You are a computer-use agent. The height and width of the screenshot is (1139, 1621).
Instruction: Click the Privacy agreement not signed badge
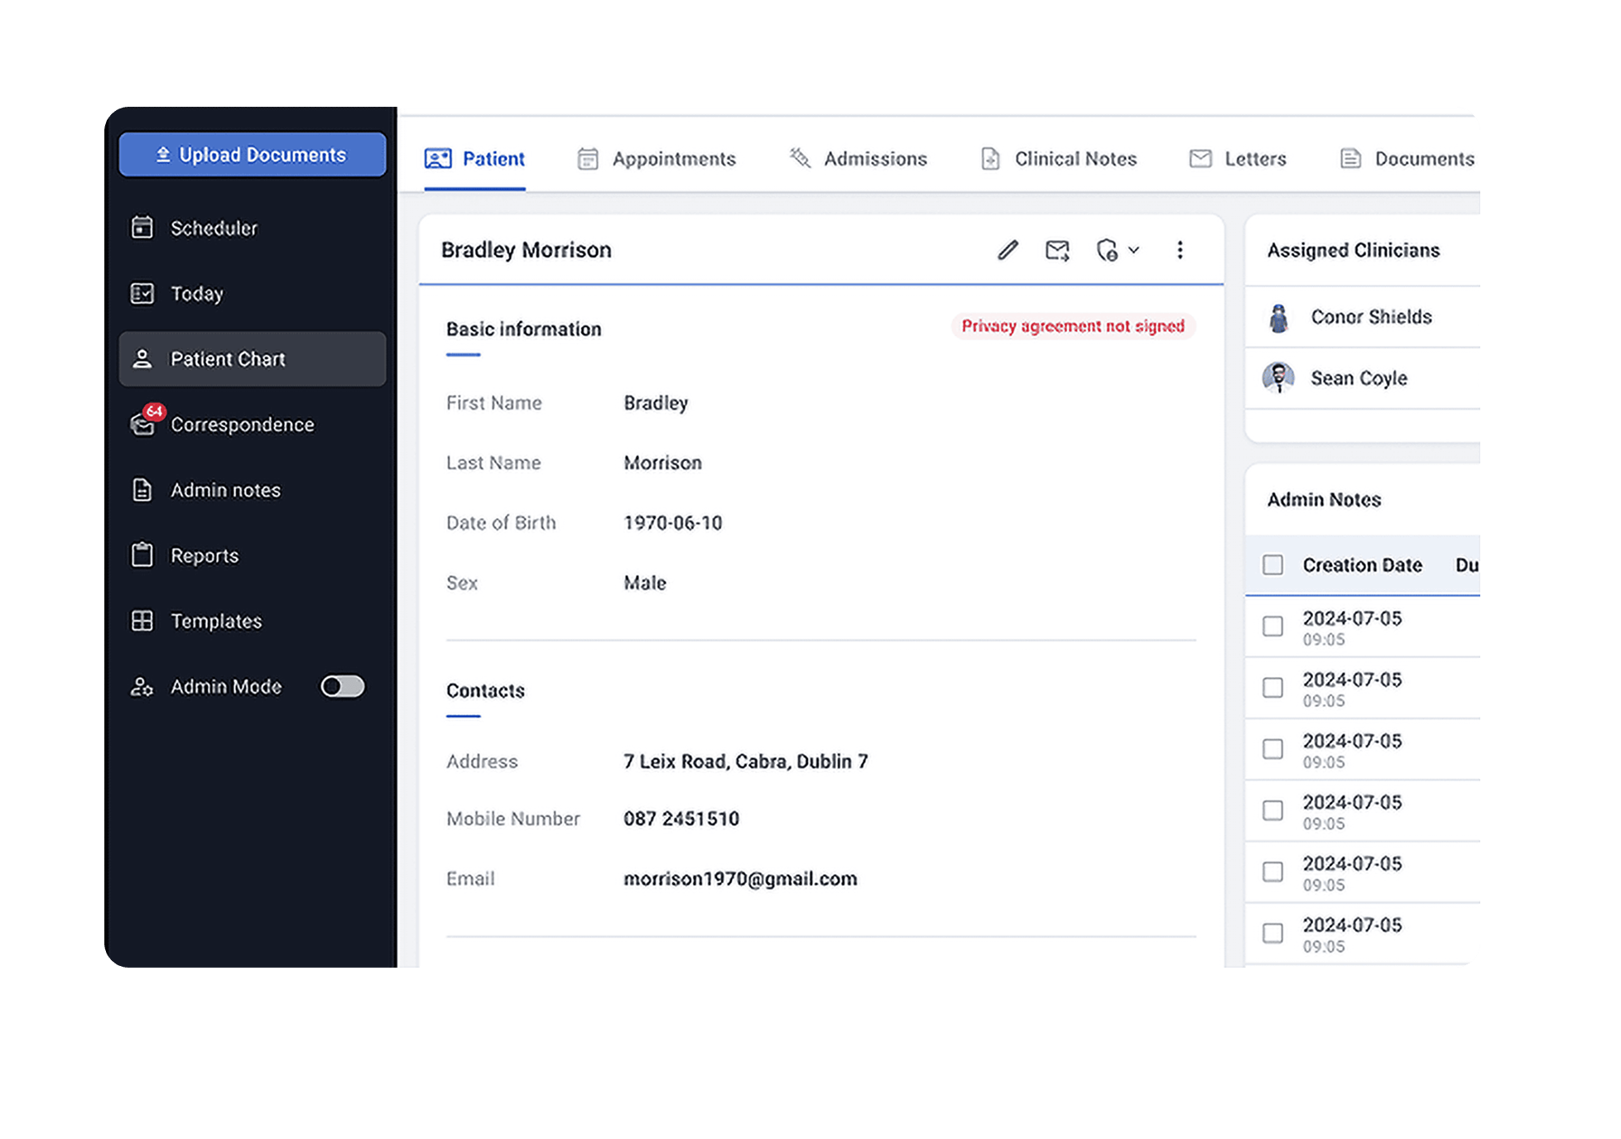tap(1072, 326)
